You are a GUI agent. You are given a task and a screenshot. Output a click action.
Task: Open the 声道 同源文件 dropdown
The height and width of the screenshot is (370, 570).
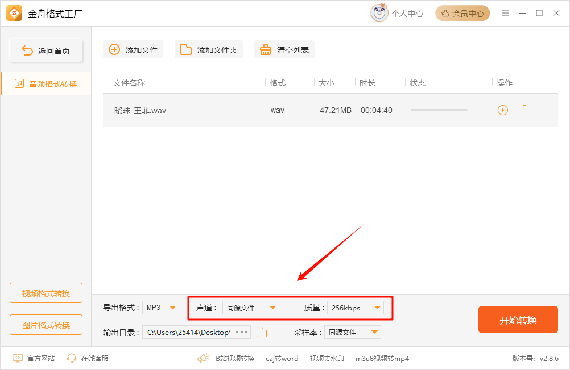pyautogui.click(x=251, y=308)
